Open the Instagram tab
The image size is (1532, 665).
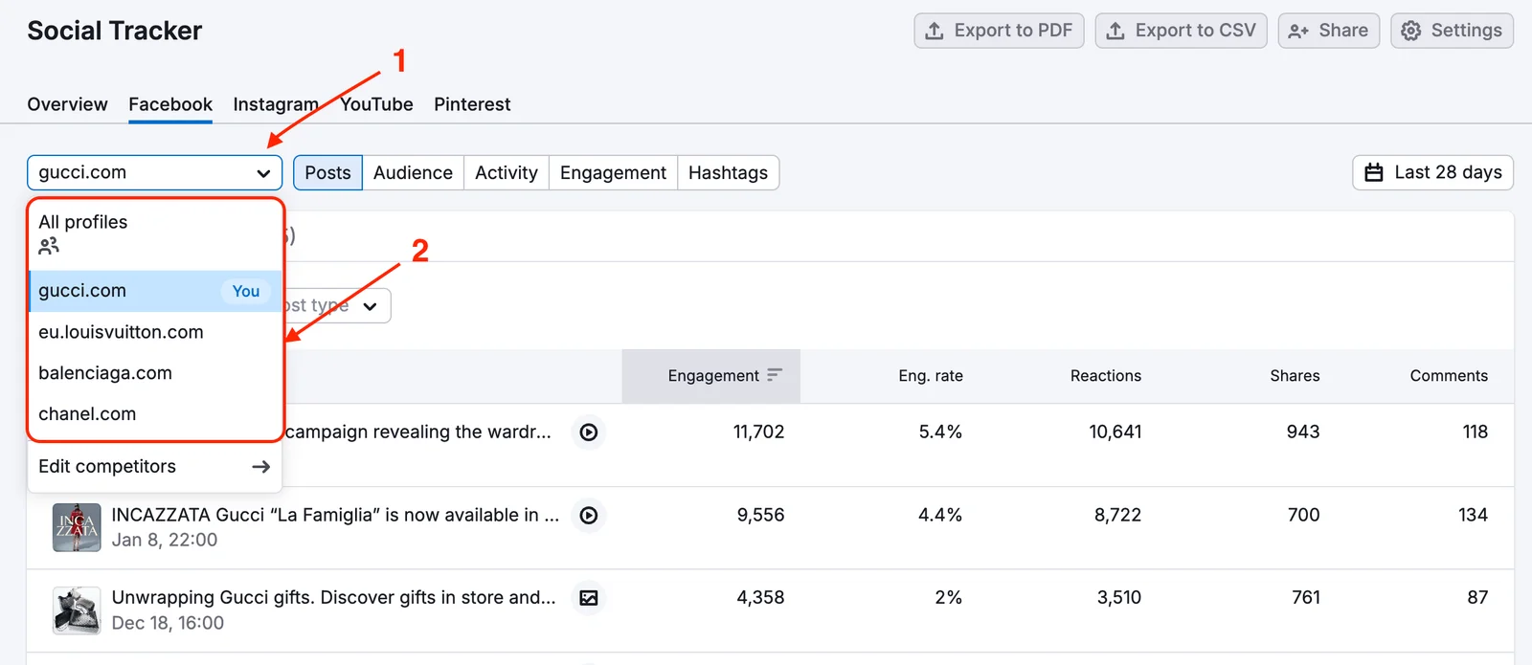tap(276, 104)
